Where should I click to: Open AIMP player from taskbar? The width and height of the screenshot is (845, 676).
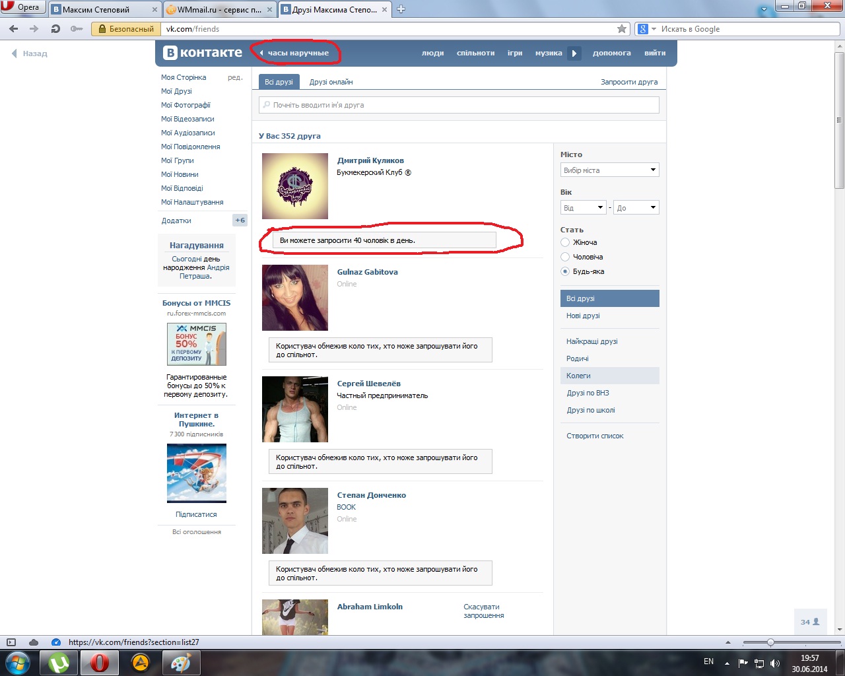point(140,663)
